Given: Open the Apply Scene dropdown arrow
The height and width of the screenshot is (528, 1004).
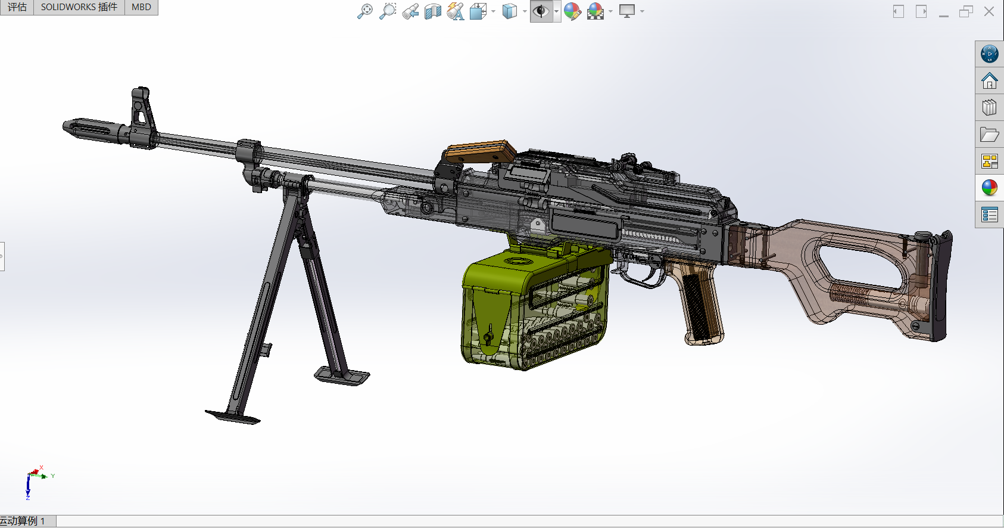Looking at the screenshot, I should click(610, 11).
